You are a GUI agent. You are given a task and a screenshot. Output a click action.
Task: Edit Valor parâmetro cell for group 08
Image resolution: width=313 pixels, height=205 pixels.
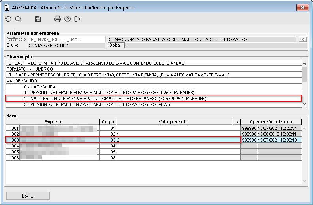(x=178, y=158)
